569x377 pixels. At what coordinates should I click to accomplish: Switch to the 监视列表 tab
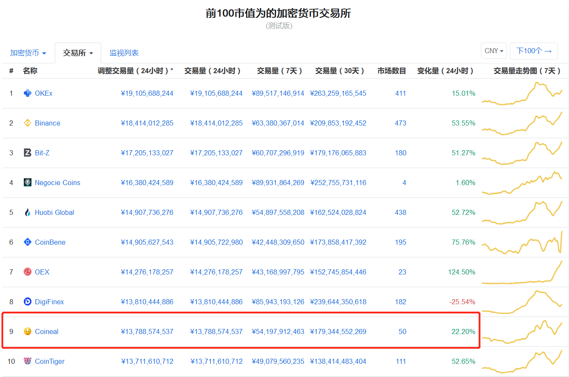coord(124,53)
